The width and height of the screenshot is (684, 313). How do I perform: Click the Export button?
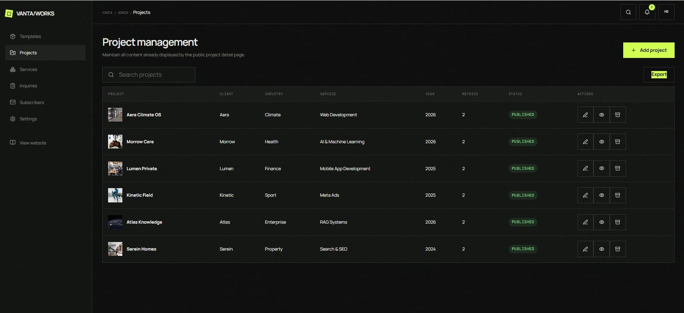pos(659,74)
